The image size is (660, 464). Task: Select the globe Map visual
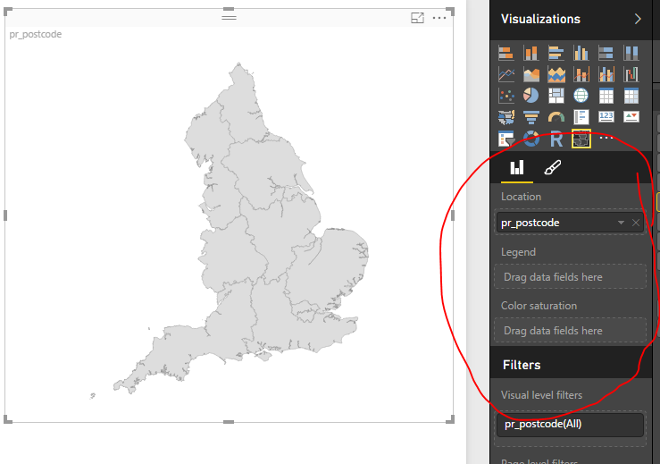point(581,96)
